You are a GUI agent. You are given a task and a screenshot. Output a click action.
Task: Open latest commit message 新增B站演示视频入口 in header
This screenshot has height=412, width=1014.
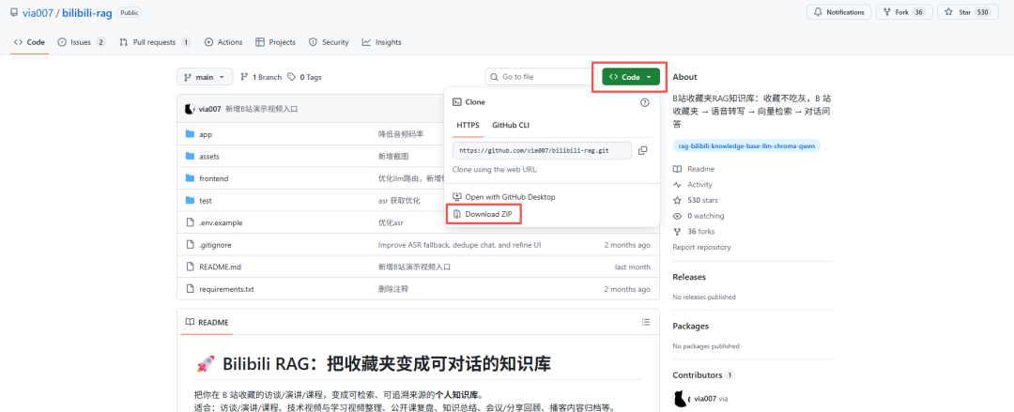coord(261,109)
